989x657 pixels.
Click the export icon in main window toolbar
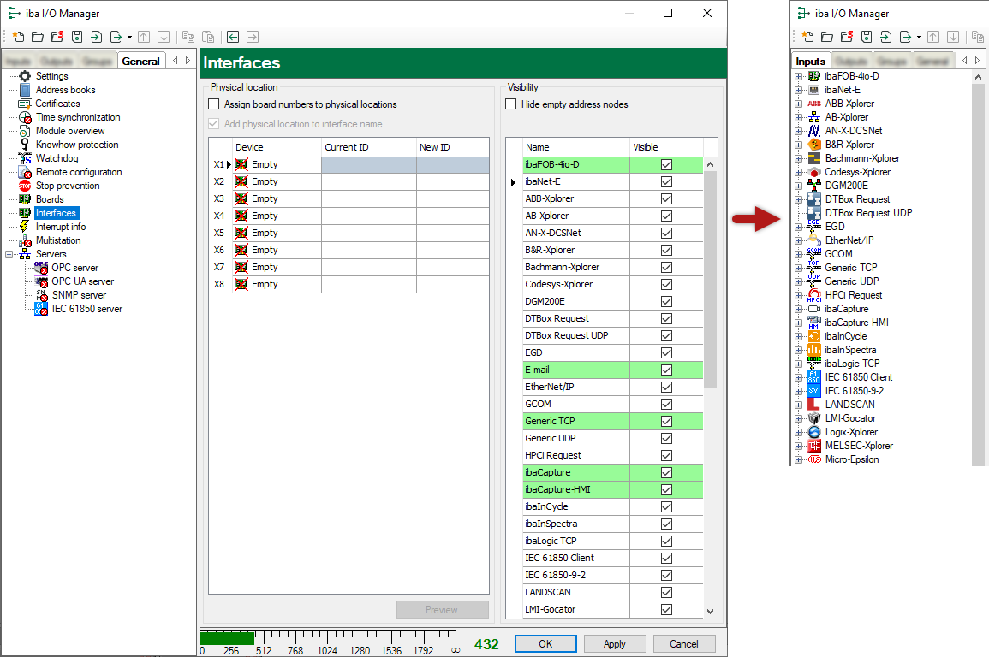click(x=116, y=37)
